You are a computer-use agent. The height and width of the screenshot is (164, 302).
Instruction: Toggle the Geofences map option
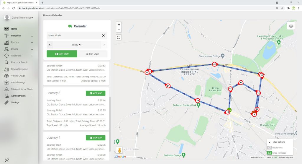tap(269, 147)
